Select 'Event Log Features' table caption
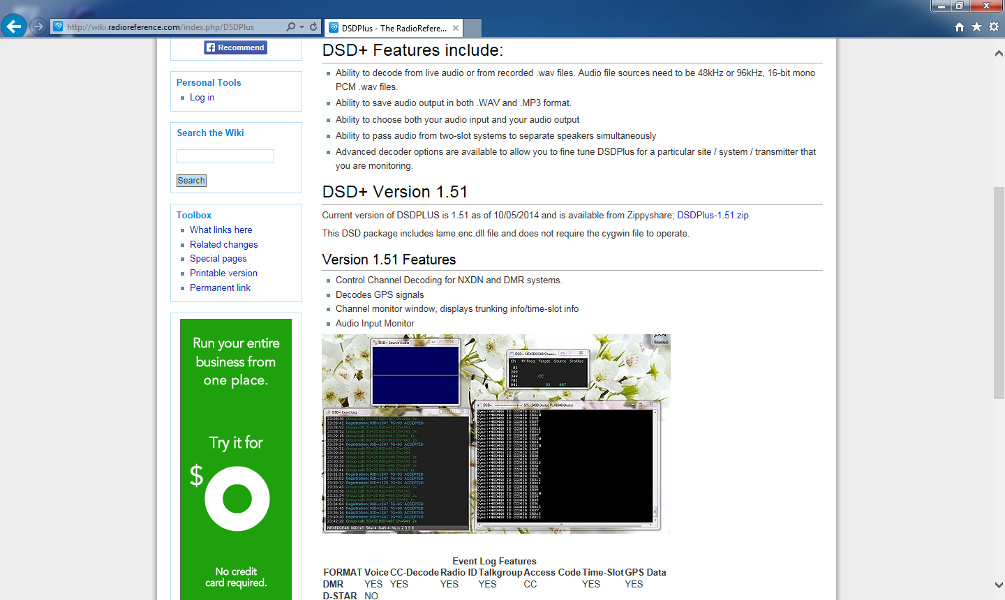Viewport: 1005px width, 600px height. tap(494, 561)
